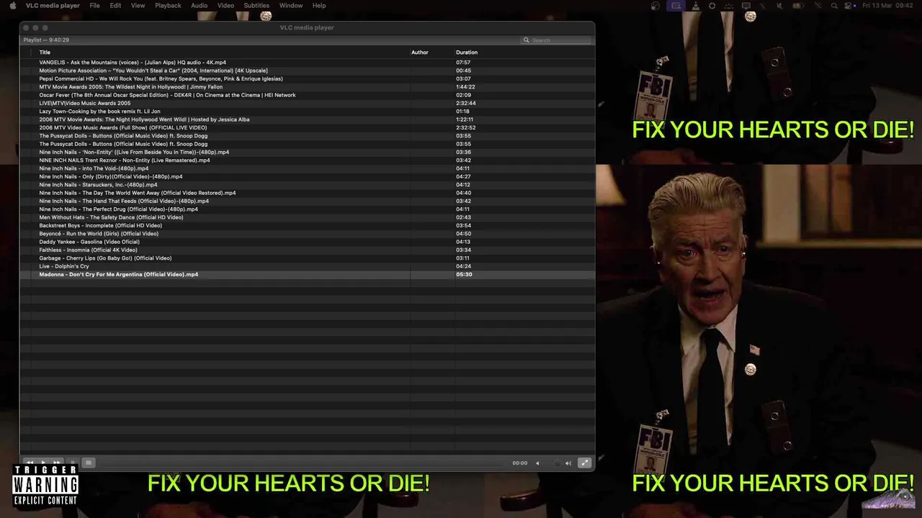Select "You Wouldn't Steal a Car" playlist row
The image size is (922, 518).
[x=308, y=71]
